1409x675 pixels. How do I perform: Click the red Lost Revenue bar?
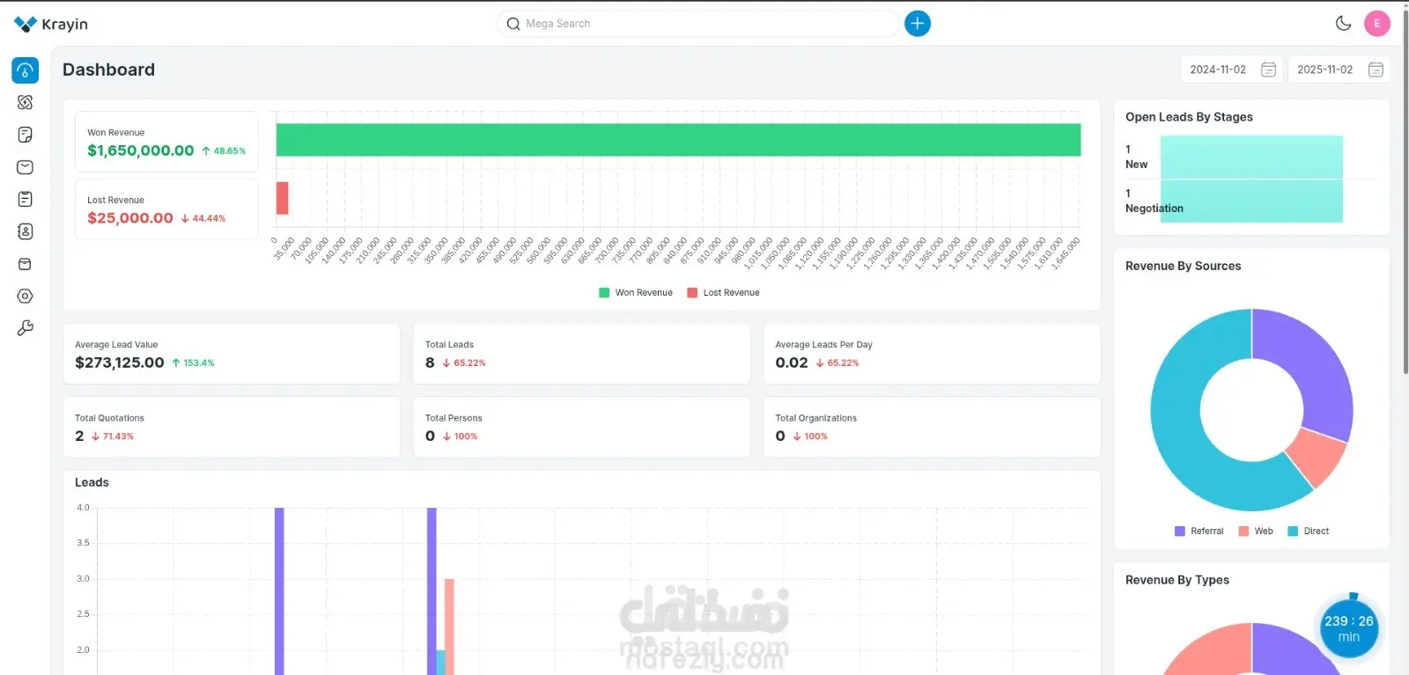coord(283,198)
